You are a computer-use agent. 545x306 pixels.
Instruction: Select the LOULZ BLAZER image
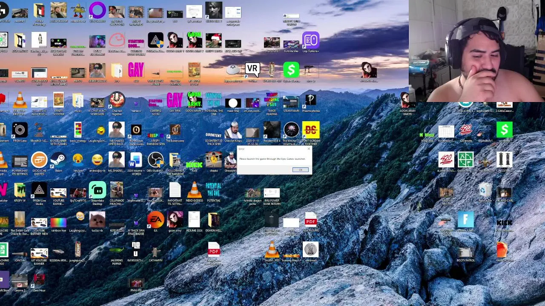pyautogui.click(x=58, y=13)
